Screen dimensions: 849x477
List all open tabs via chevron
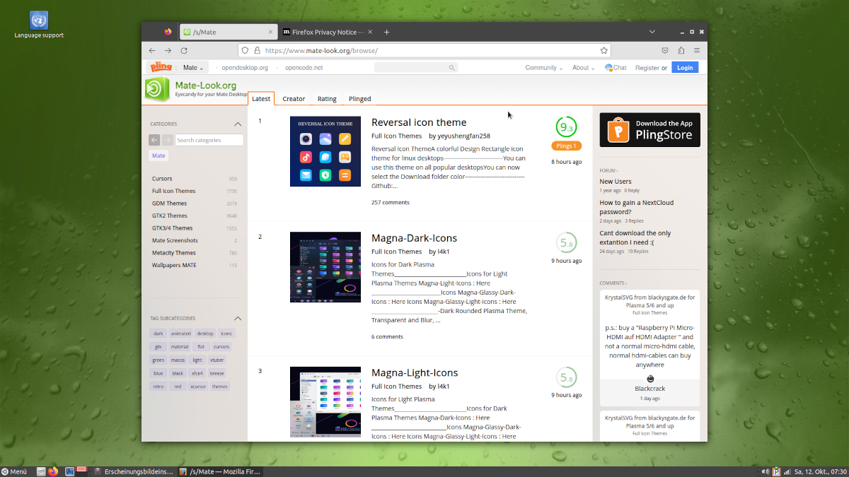(652, 32)
